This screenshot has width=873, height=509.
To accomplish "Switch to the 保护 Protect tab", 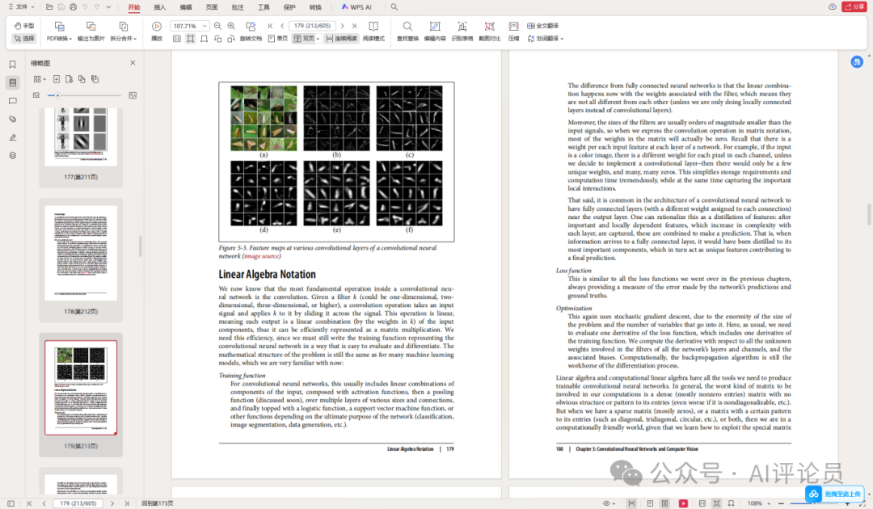I will pyautogui.click(x=289, y=7).
